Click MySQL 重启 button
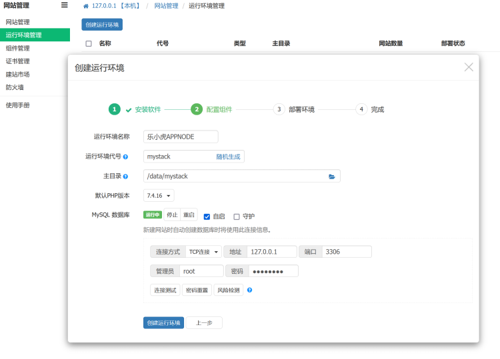 (x=189, y=214)
